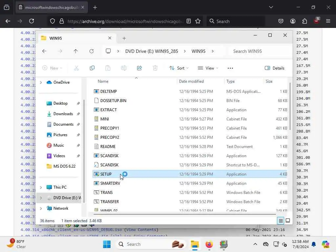Open Firefox account icon
Image resolution: width=336 pixels, height=252 pixels.
(293, 21)
